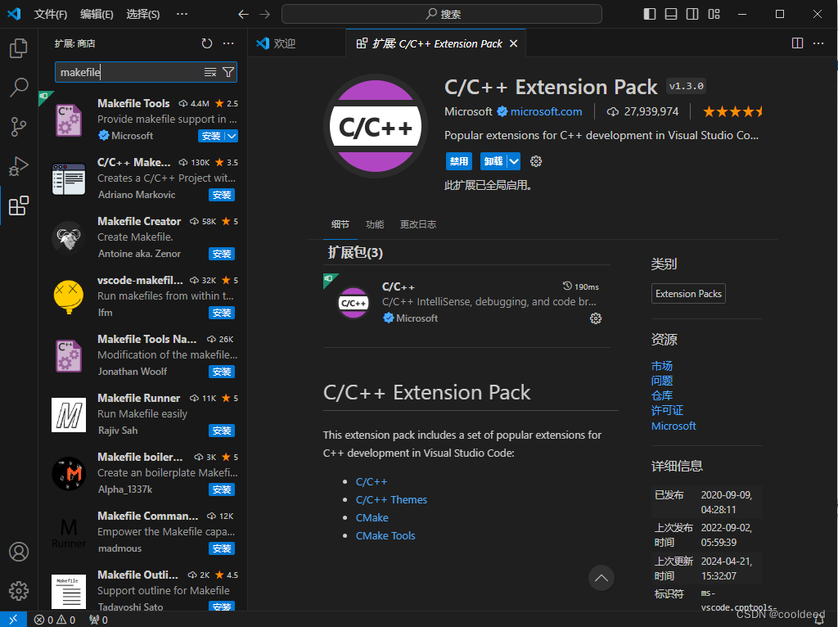Select the 功能 features tab
The width and height of the screenshot is (838, 627).
click(x=375, y=224)
